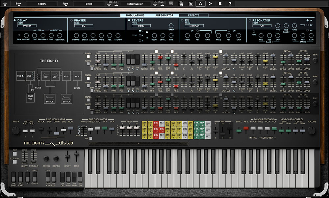
Task: Select the FNK 3 green preset pad
Action: click(202, 124)
